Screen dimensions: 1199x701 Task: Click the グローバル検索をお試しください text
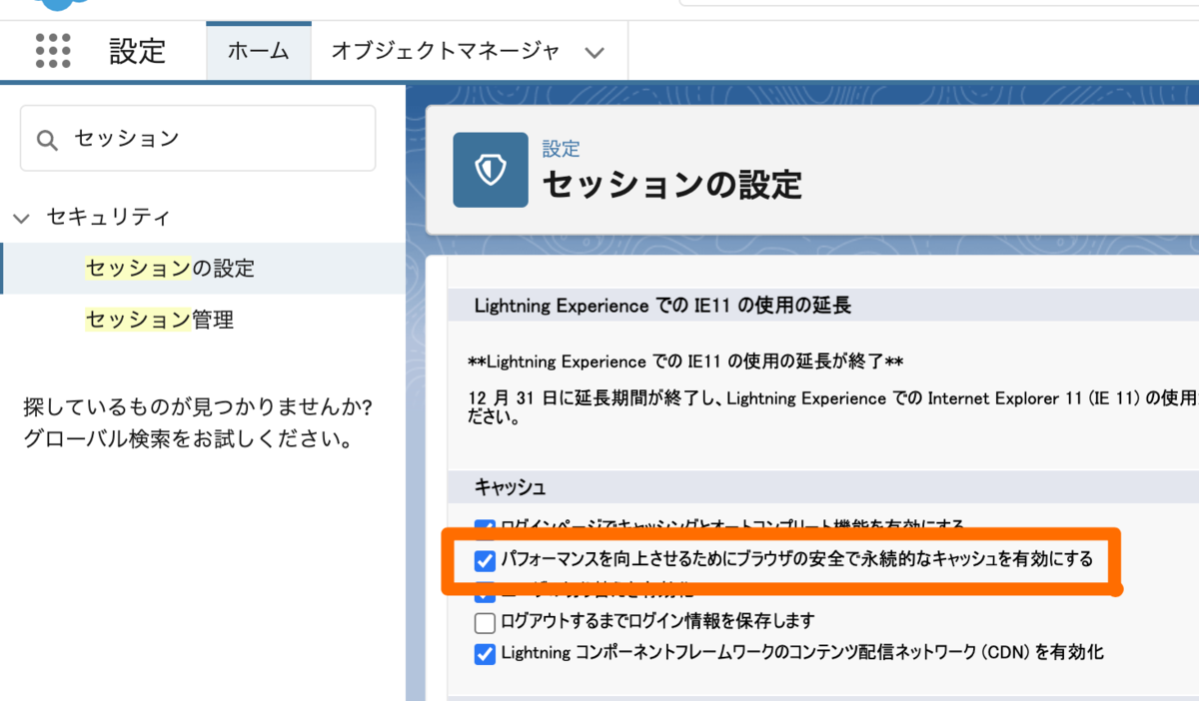coord(188,438)
